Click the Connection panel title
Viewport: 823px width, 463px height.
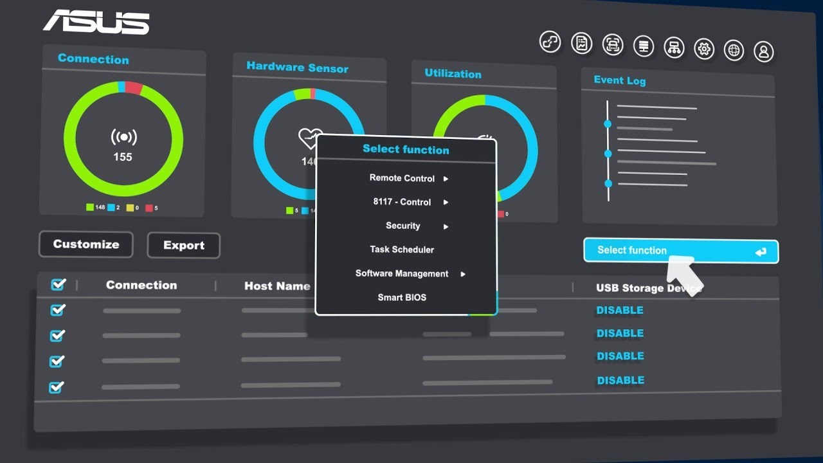[93, 59]
